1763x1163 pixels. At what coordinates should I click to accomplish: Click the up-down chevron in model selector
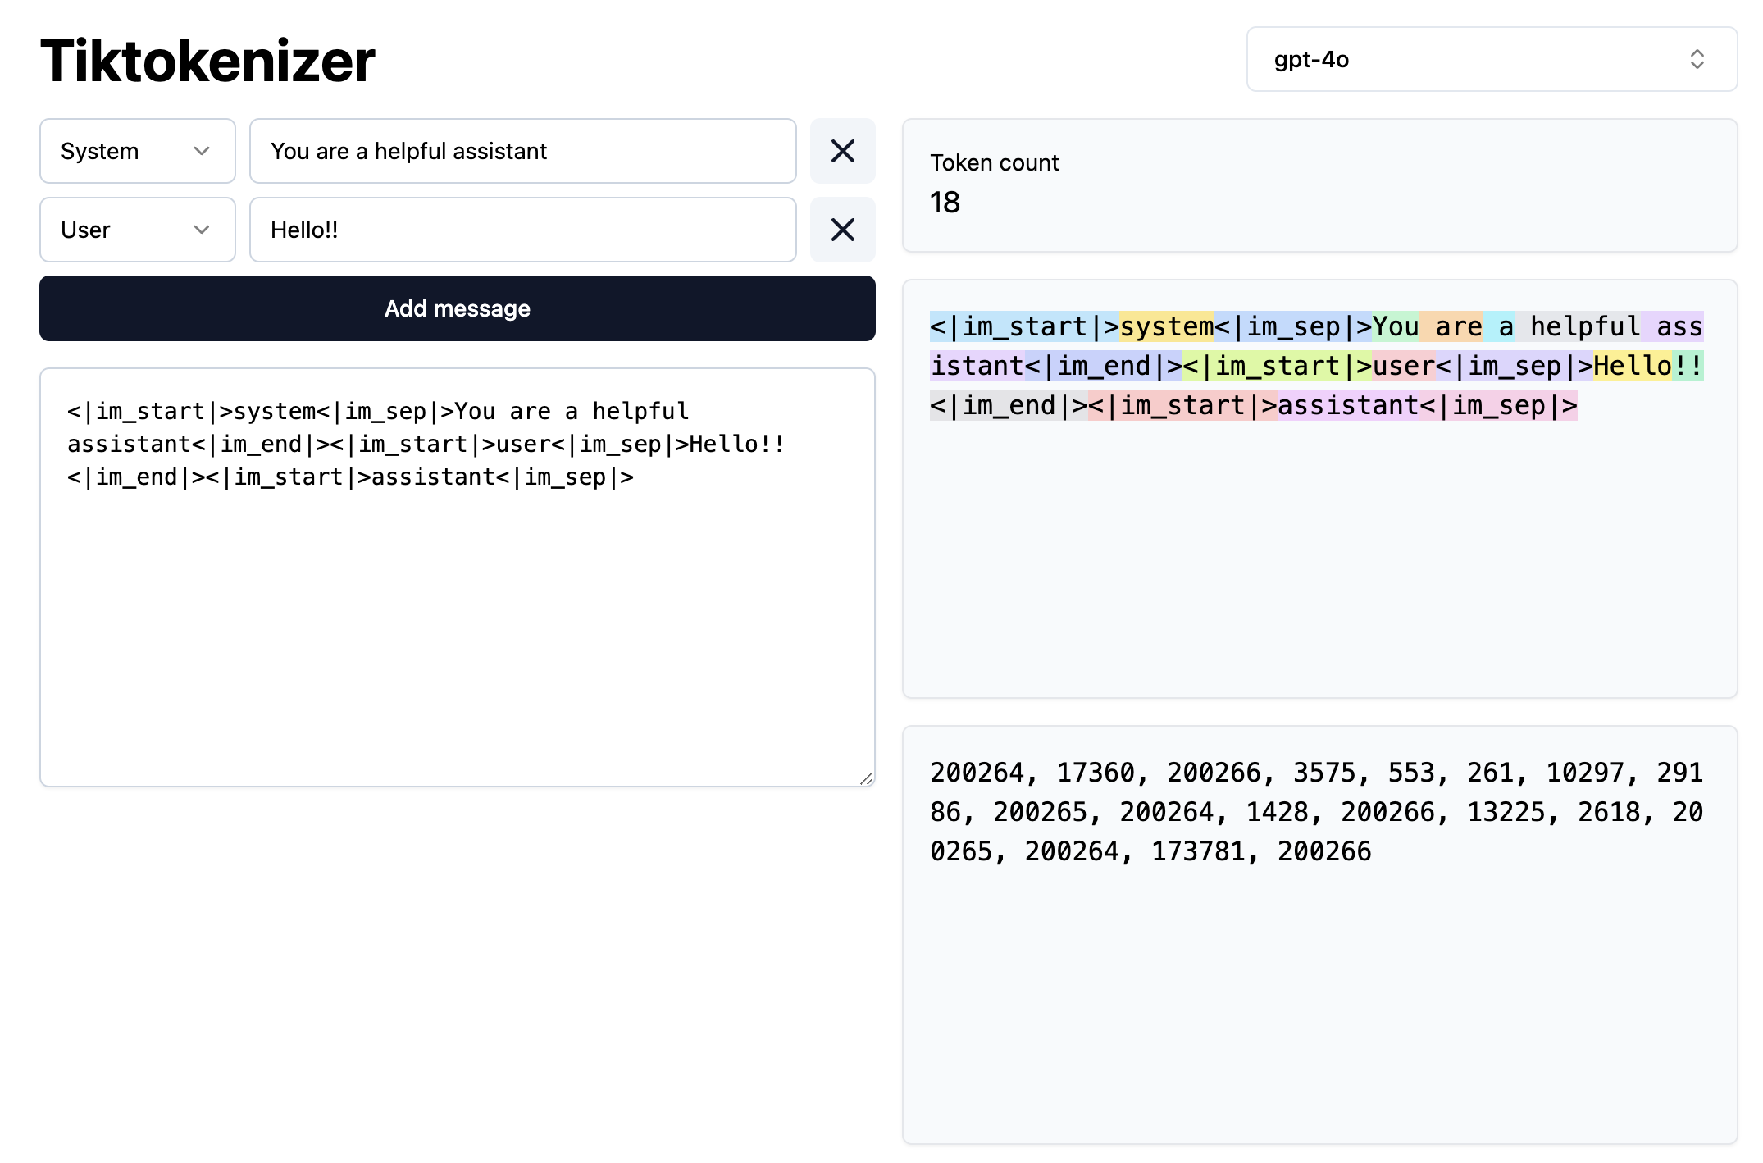click(x=1697, y=59)
